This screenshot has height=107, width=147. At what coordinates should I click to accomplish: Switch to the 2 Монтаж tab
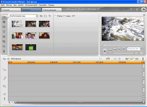point(31,10)
